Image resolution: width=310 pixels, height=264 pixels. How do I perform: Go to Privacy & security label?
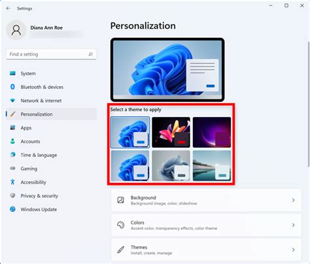click(39, 196)
